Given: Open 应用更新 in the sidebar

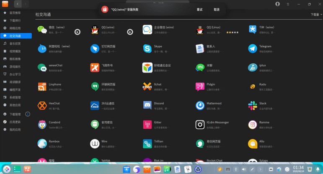Looking at the screenshot, I should pos(16,122).
